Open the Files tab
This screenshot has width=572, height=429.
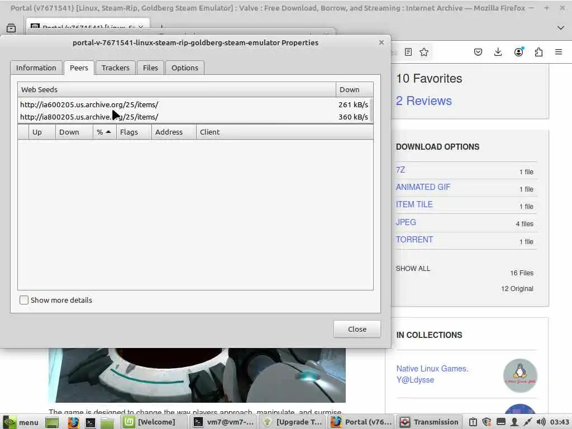pos(150,68)
